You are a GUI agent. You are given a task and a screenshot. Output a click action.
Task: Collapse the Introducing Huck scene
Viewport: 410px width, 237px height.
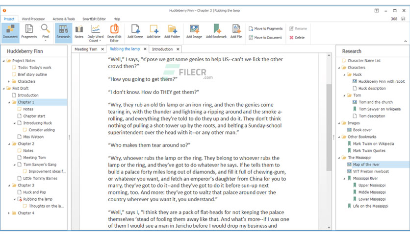(x=14, y=123)
